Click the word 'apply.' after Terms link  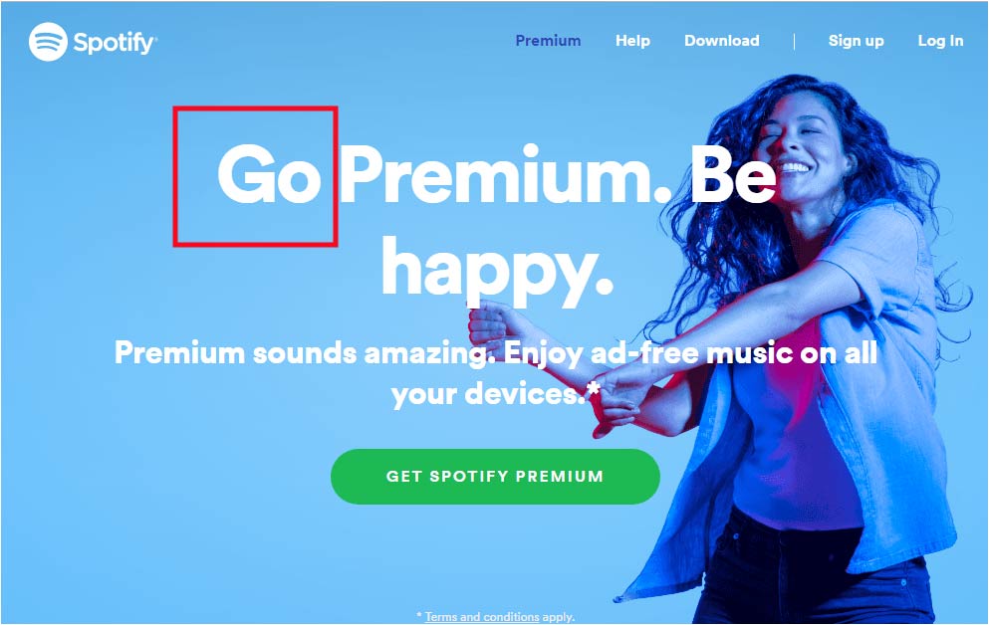(x=558, y=617)
